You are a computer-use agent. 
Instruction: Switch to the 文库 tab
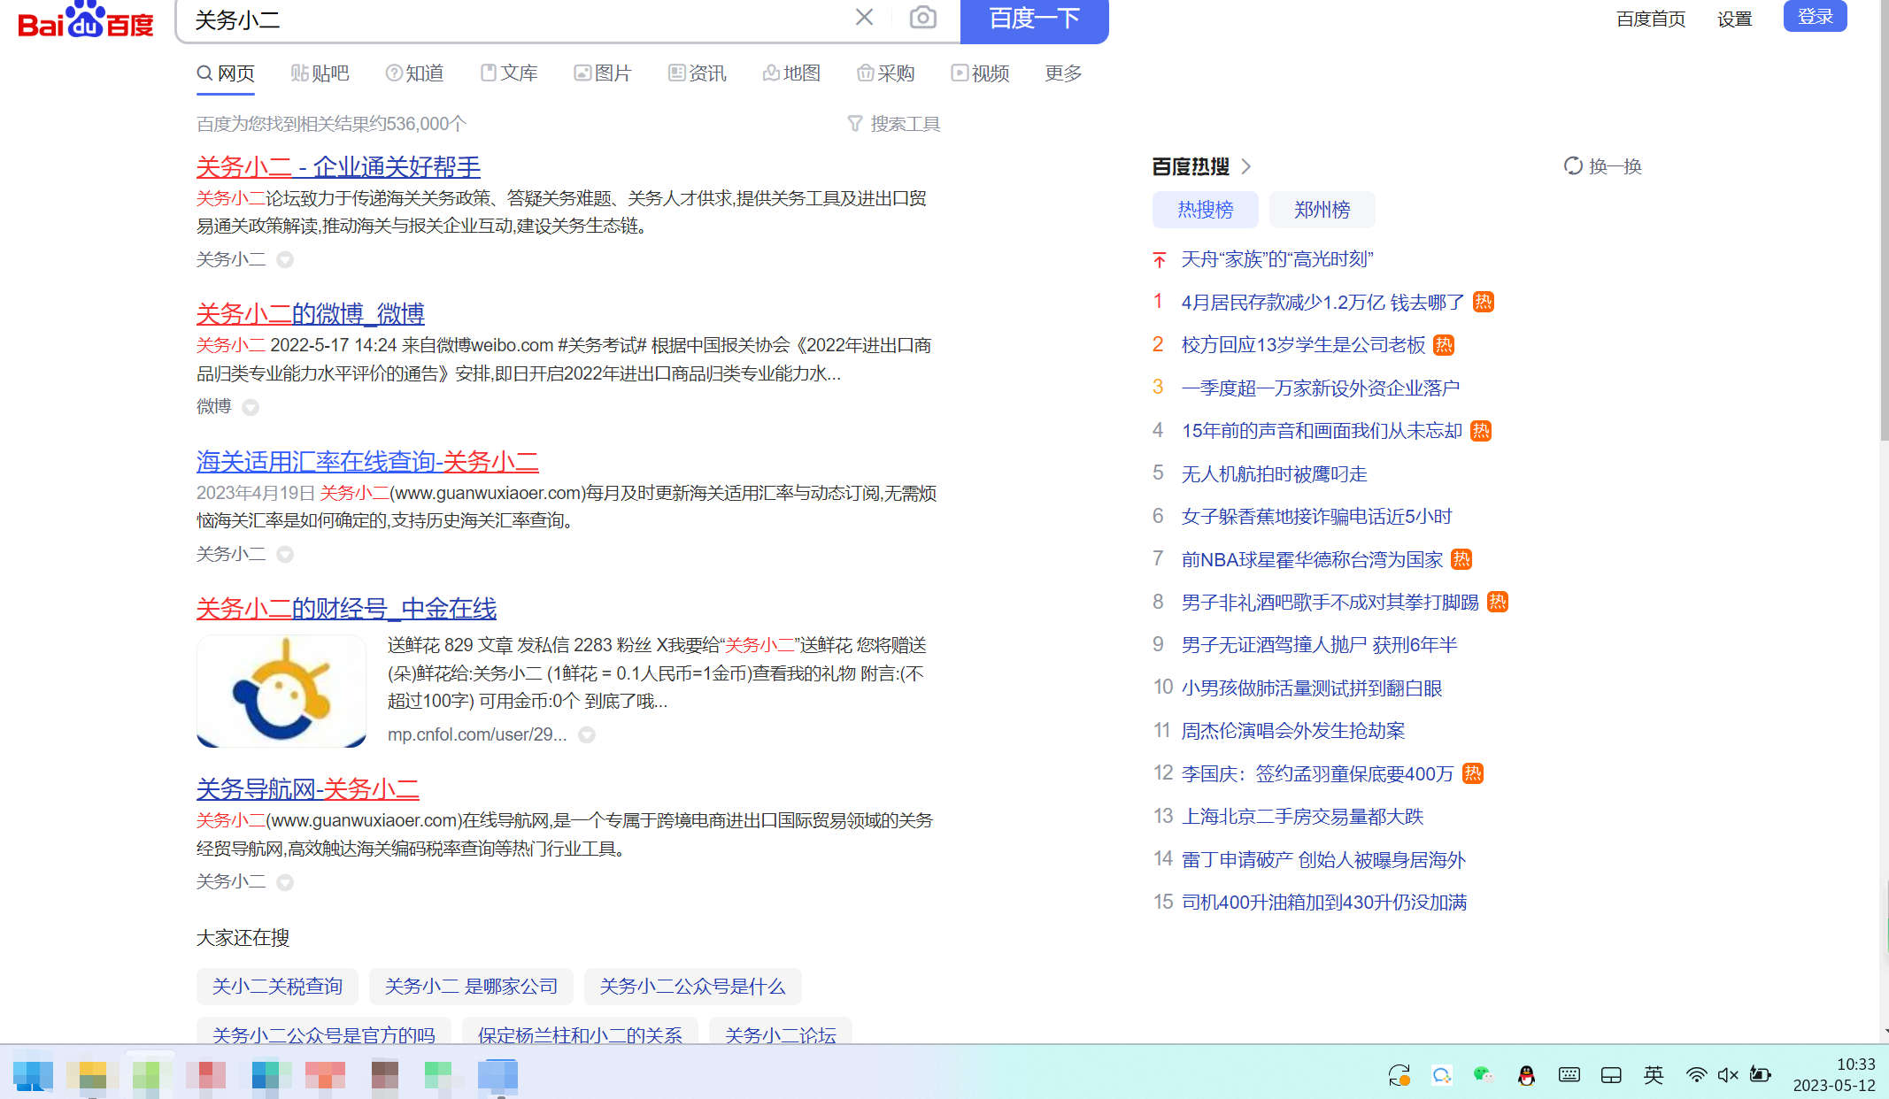(509, 73)
